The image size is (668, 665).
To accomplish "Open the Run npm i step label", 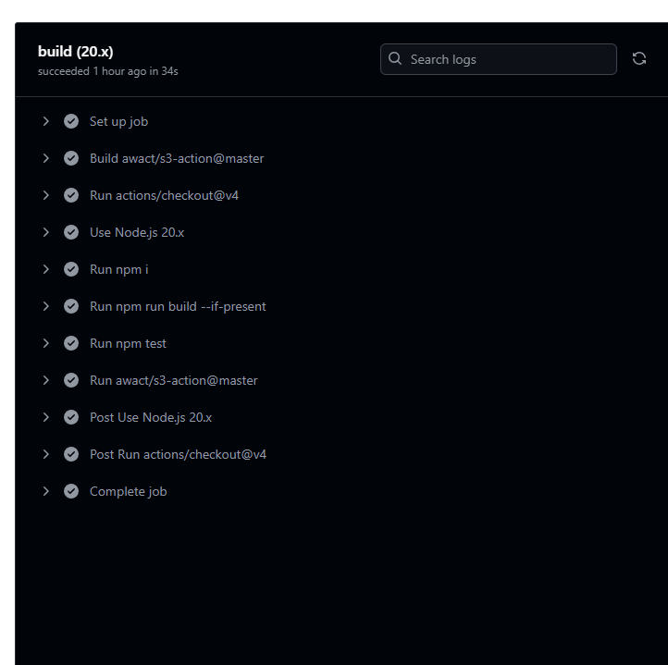I will 118,270.
